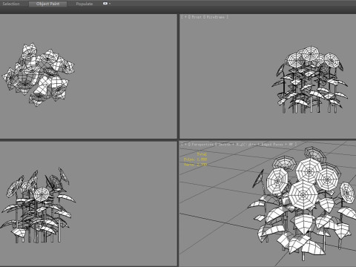Open the Perspective viewport plus menu
The image size is (356, 267).
[185, 144]
